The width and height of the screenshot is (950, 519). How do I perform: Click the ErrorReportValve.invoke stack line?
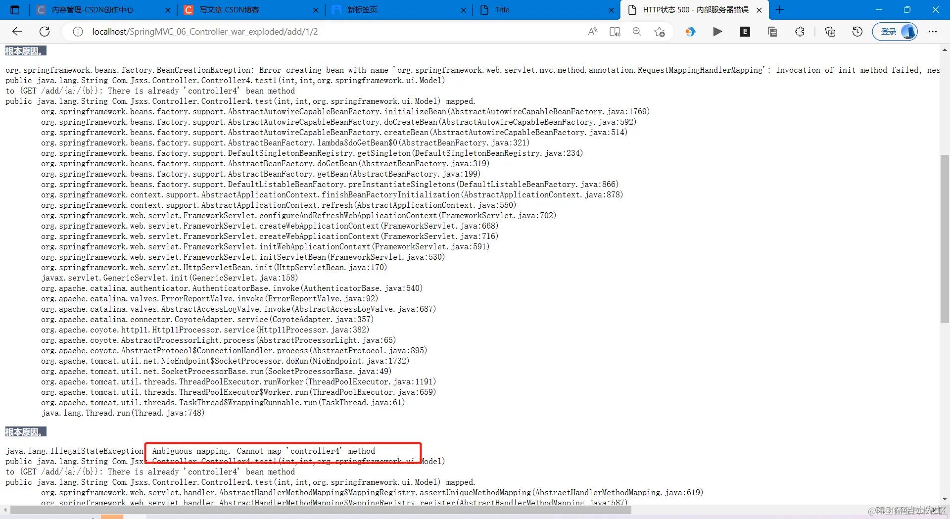pos(210,298)
